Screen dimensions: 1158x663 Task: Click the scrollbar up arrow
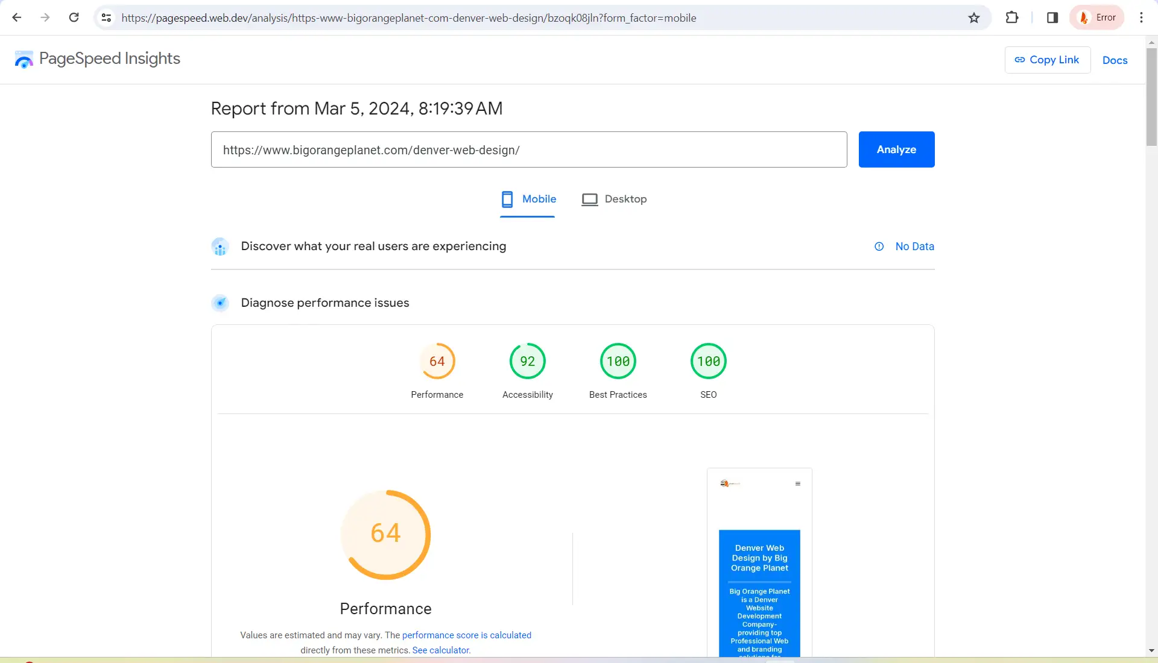click(1151, 42)
